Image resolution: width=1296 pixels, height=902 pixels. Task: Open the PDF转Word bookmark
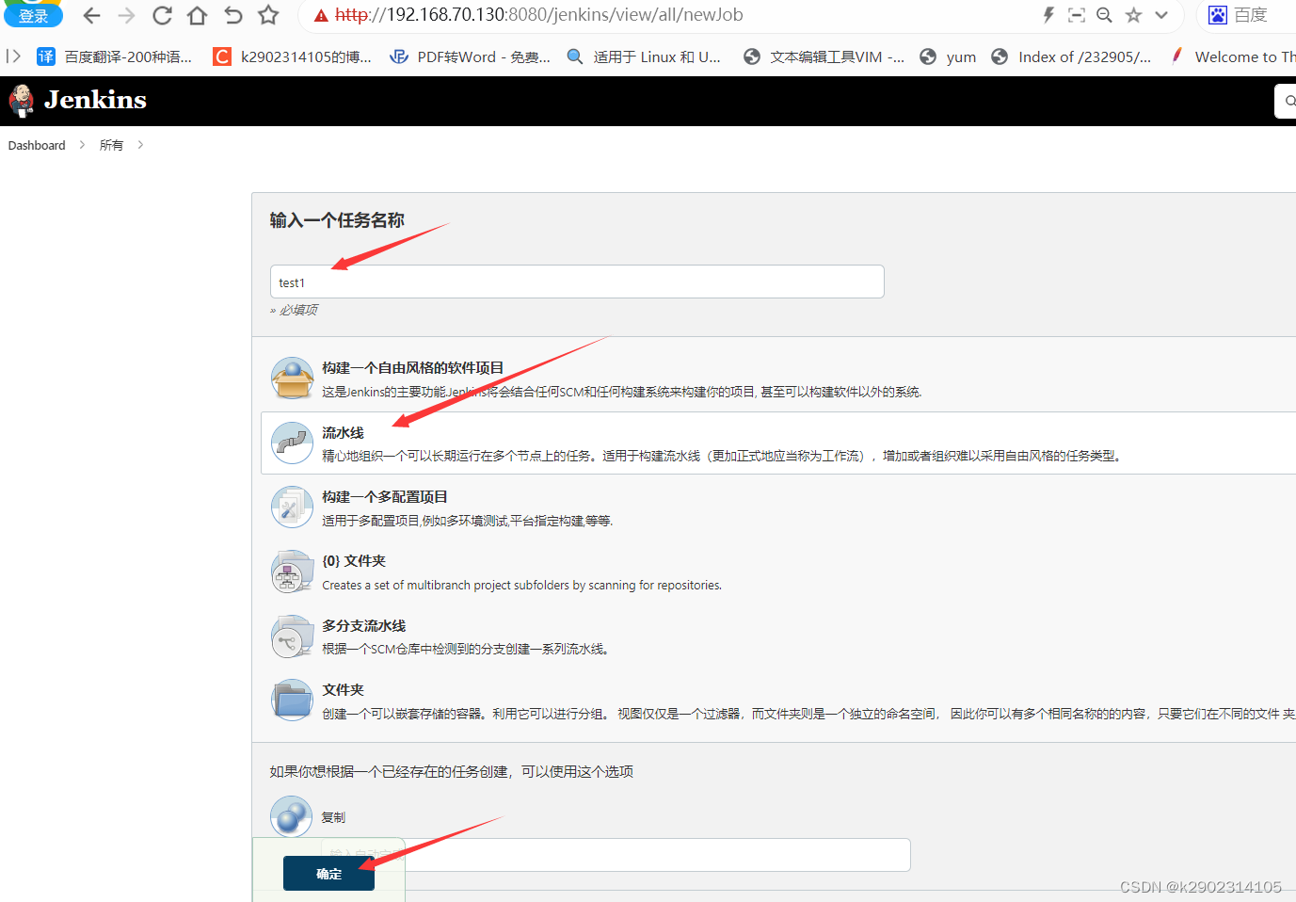471,56
